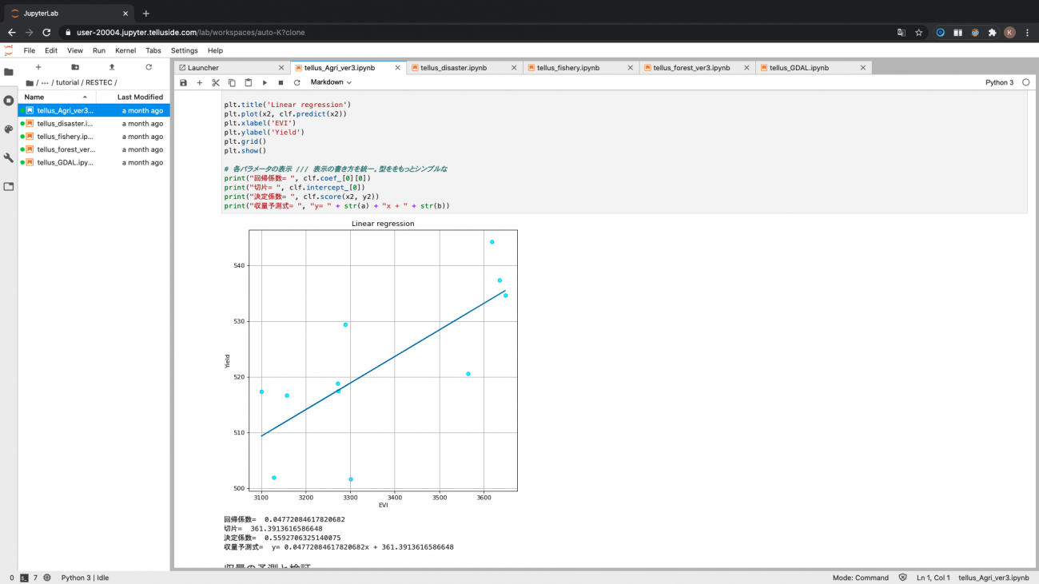Screen dimensions: 1039x584
Task: Open the Chrome three-dot menu
Action: 1027,33
